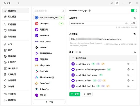
Task: Select AiHubMix provider
Action: coord(49,36)
